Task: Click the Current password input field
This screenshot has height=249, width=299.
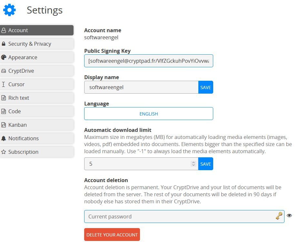Action: 184,217
